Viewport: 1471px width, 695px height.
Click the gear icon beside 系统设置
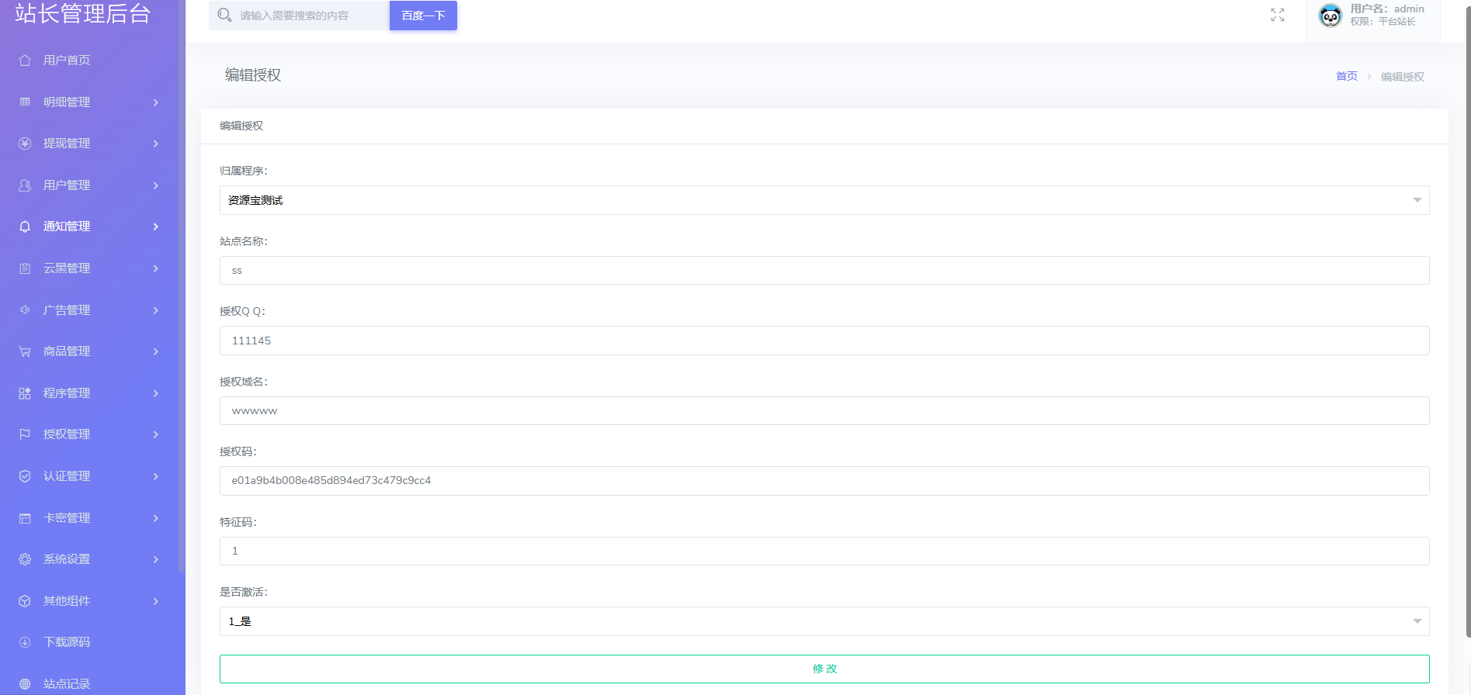coord(25,559)
